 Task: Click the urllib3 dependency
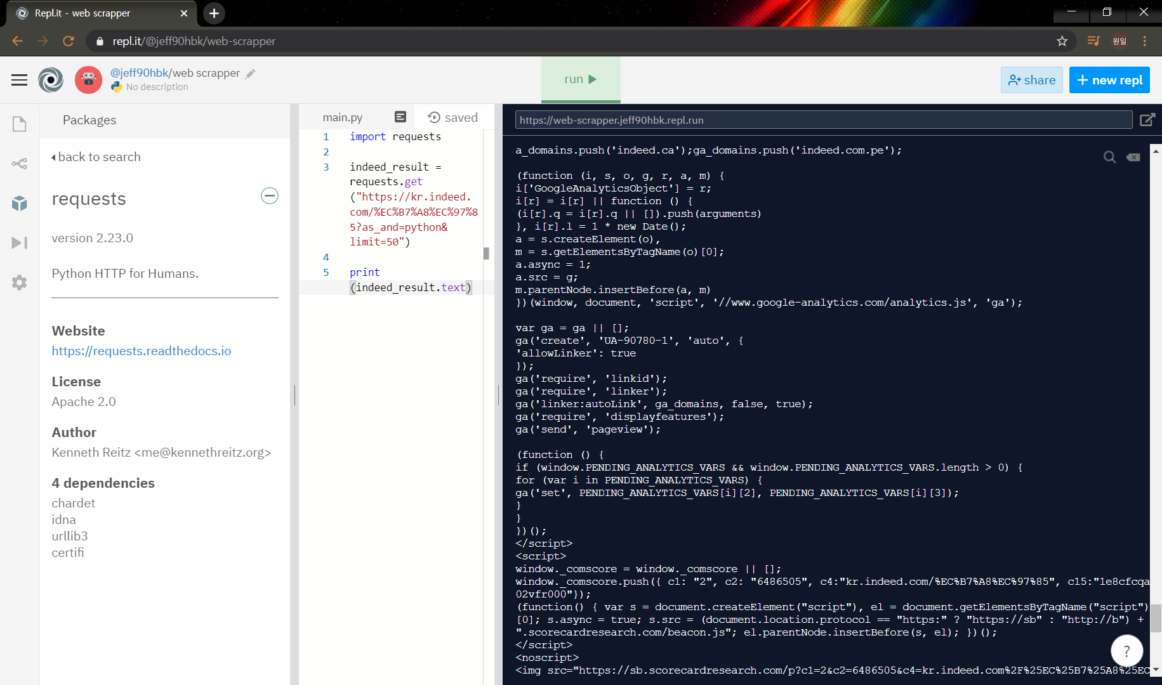[x=70, y=536]
